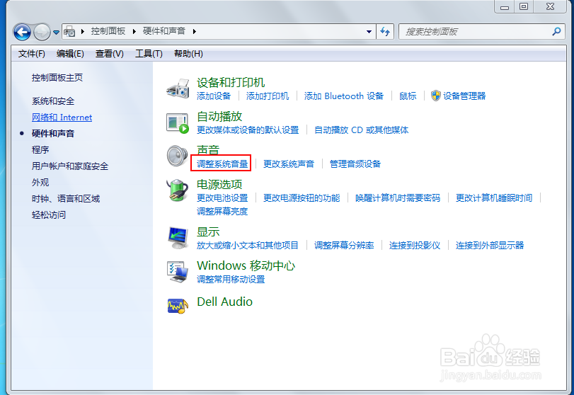Click the 电源选项 battery icon
The width and height of the screenshot is (574, 395).
(178, 190)
